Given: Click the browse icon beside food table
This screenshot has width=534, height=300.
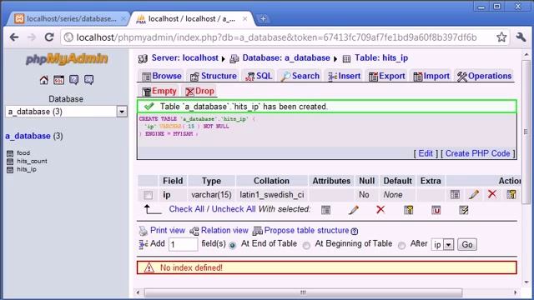Looking at the screenshot, I should [x=10, y=153].
